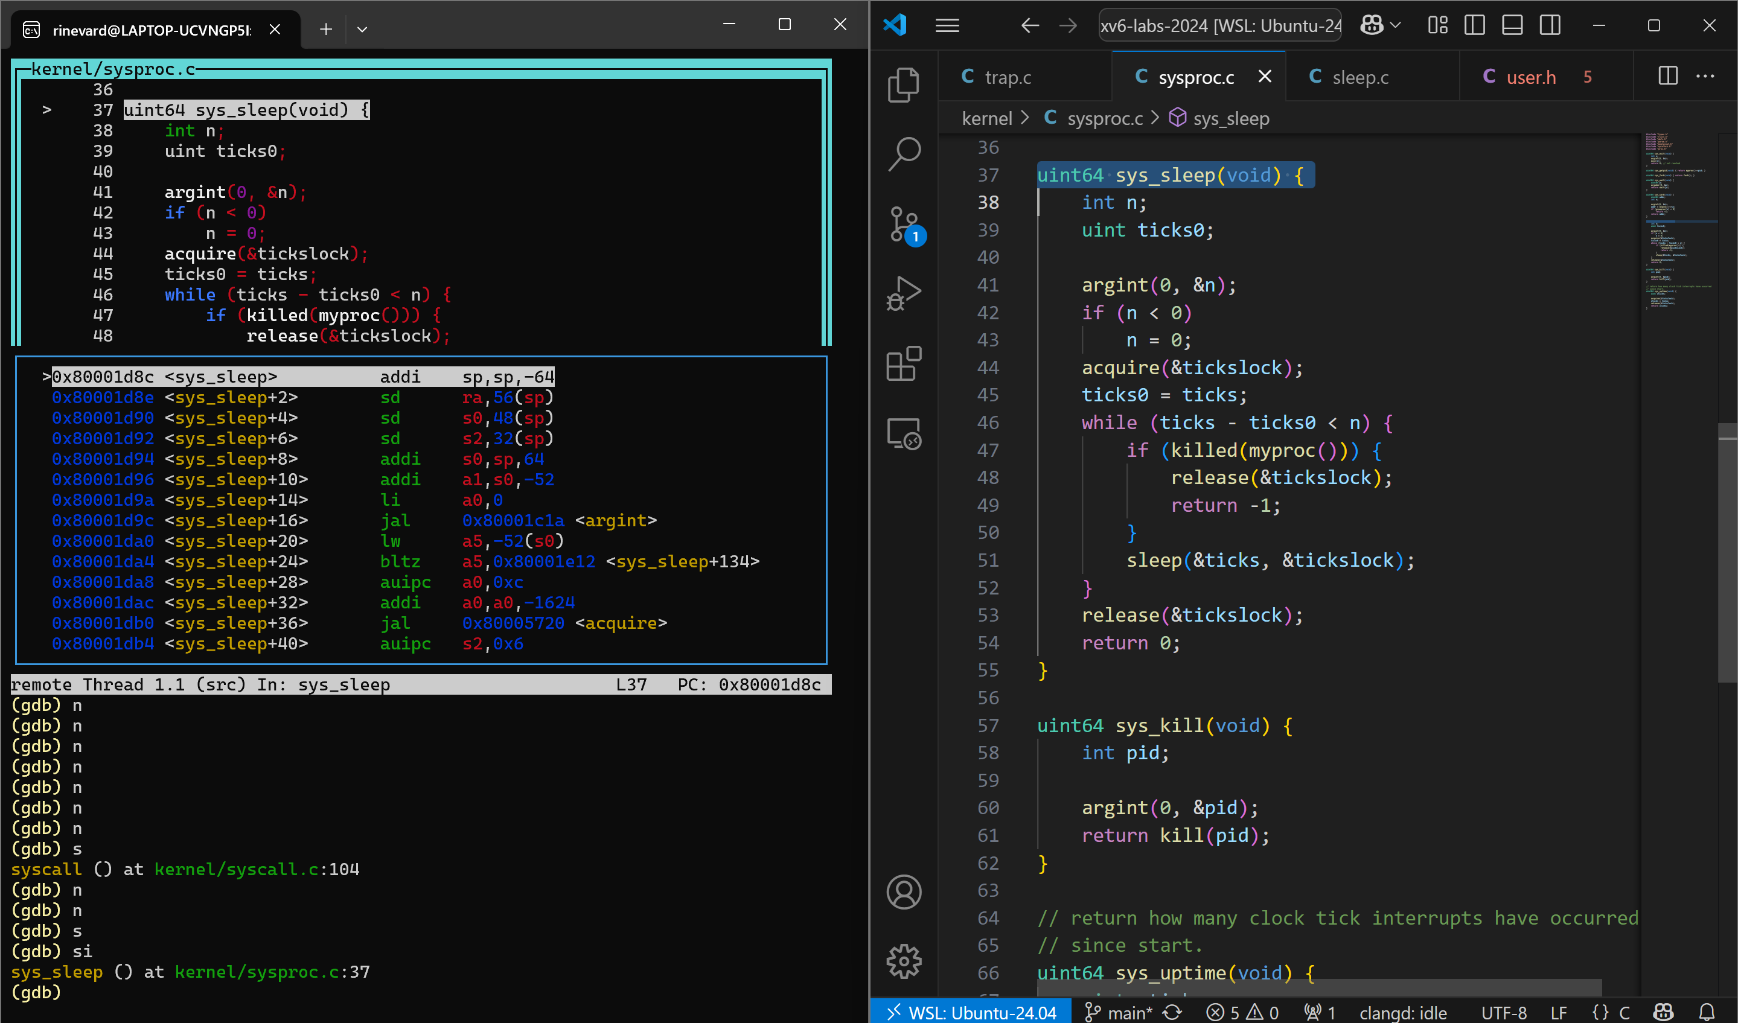Click the xv6-labs-2024 command center search box
The height and width of the screenshot is (1023, 1738).
click(x=1219, y=25)
